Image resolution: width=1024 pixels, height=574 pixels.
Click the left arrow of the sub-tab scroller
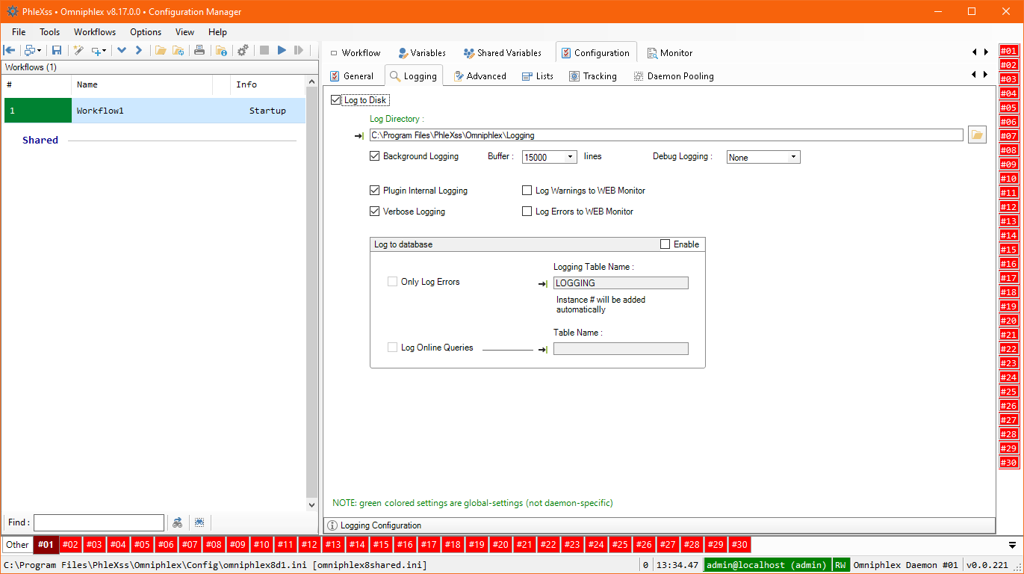pyautogui.click(x=975, y=75)
